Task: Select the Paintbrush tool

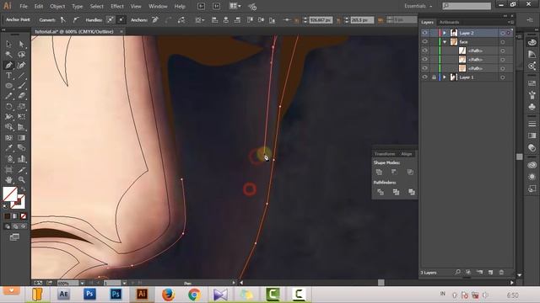Action: point(21,86)
